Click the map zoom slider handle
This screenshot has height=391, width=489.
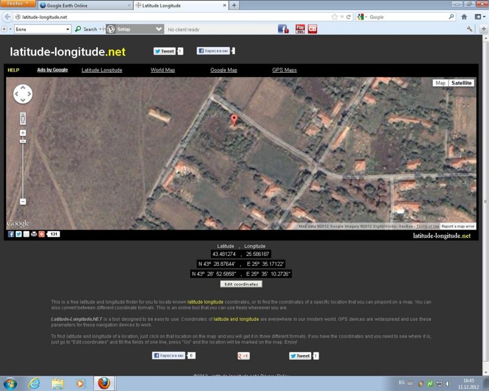click(x=23, y=141)
